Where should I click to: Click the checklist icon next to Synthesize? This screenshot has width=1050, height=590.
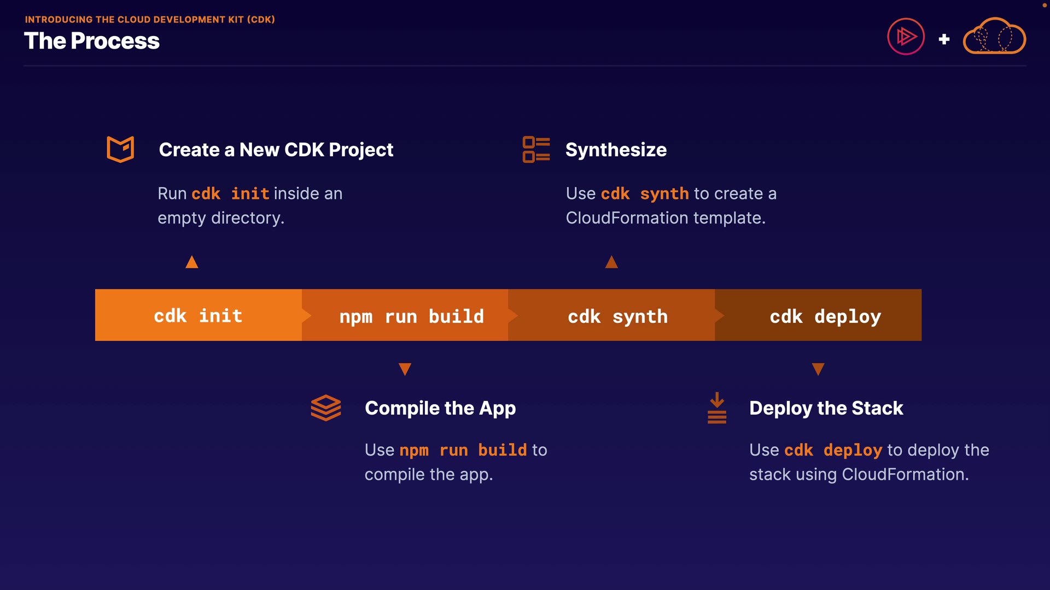point(536,150)
